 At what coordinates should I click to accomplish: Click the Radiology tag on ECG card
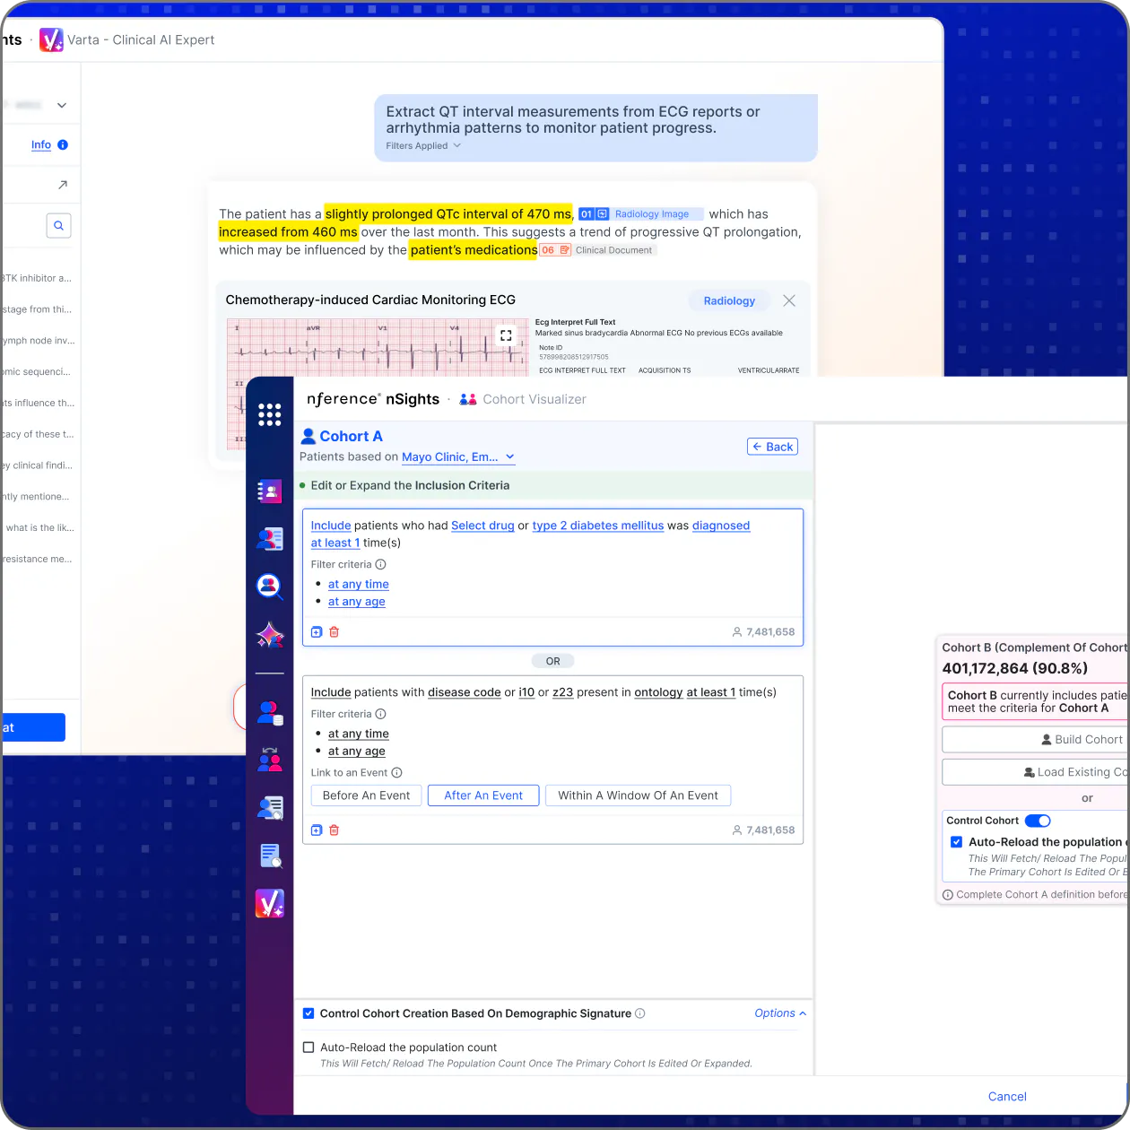pyautogui.click(x=729, y=300)
